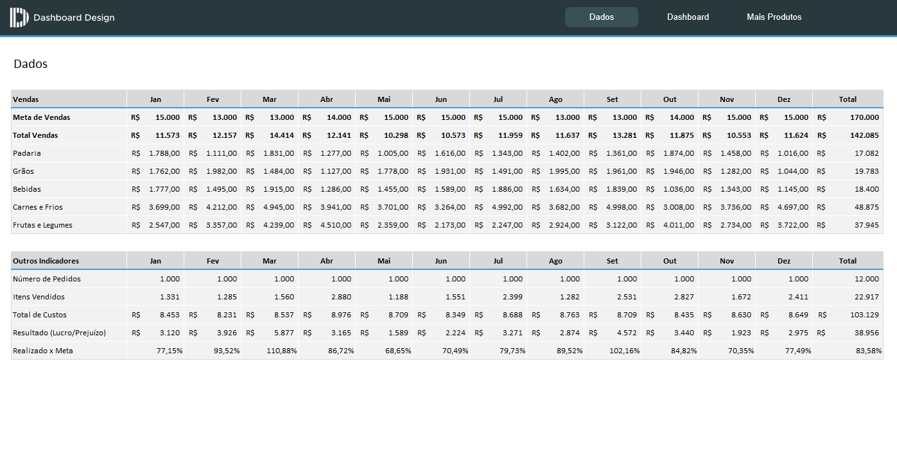Select the Padaria category row

coord(27,153)
